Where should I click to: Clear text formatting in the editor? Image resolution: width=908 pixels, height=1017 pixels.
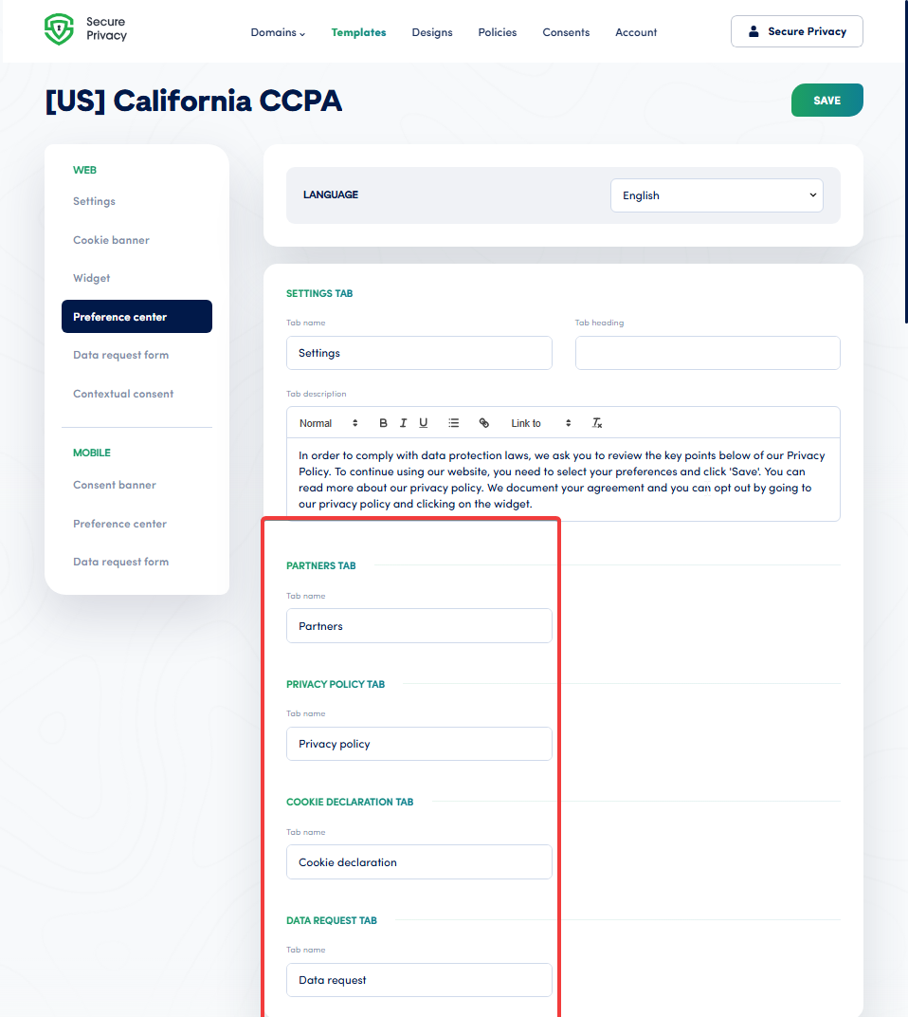pyautogui.click(x=597, y=423)
